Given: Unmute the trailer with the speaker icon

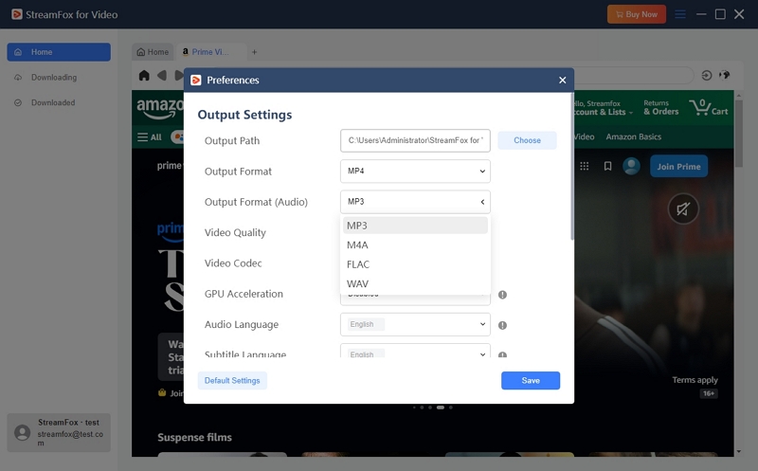Looking at the screenshot, I should click(682, 208).
